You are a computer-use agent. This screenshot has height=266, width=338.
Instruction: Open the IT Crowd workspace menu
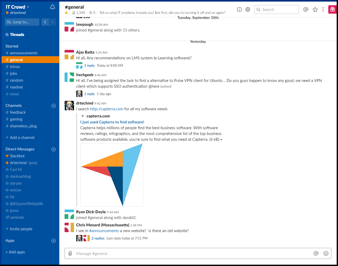17,7
